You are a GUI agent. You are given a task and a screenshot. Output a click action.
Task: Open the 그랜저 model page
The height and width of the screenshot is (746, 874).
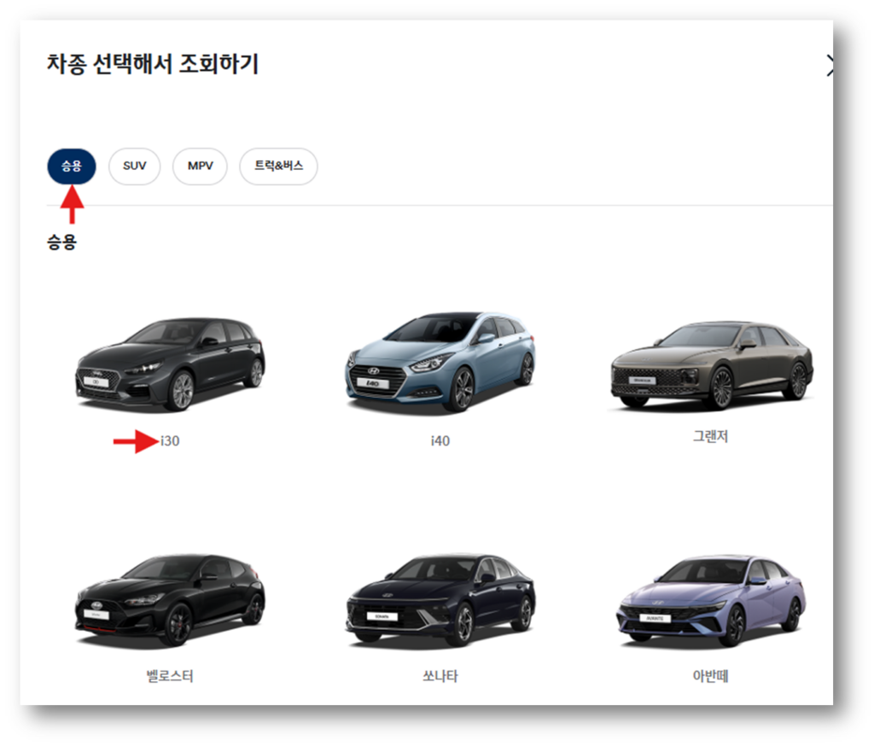click(708, 436)
